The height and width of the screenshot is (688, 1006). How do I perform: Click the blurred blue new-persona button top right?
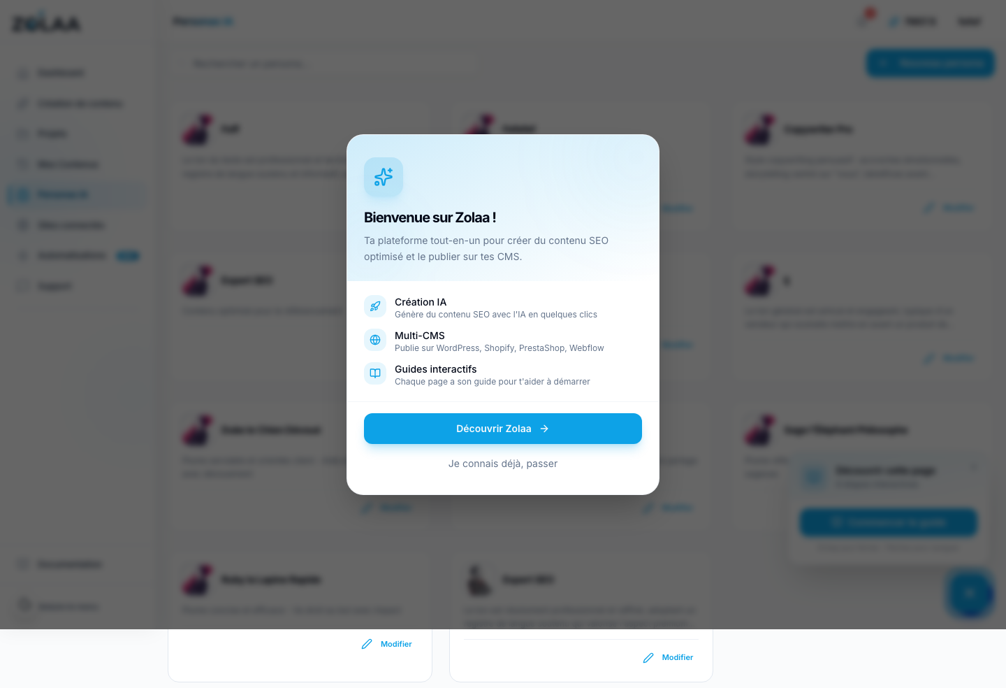931,63
